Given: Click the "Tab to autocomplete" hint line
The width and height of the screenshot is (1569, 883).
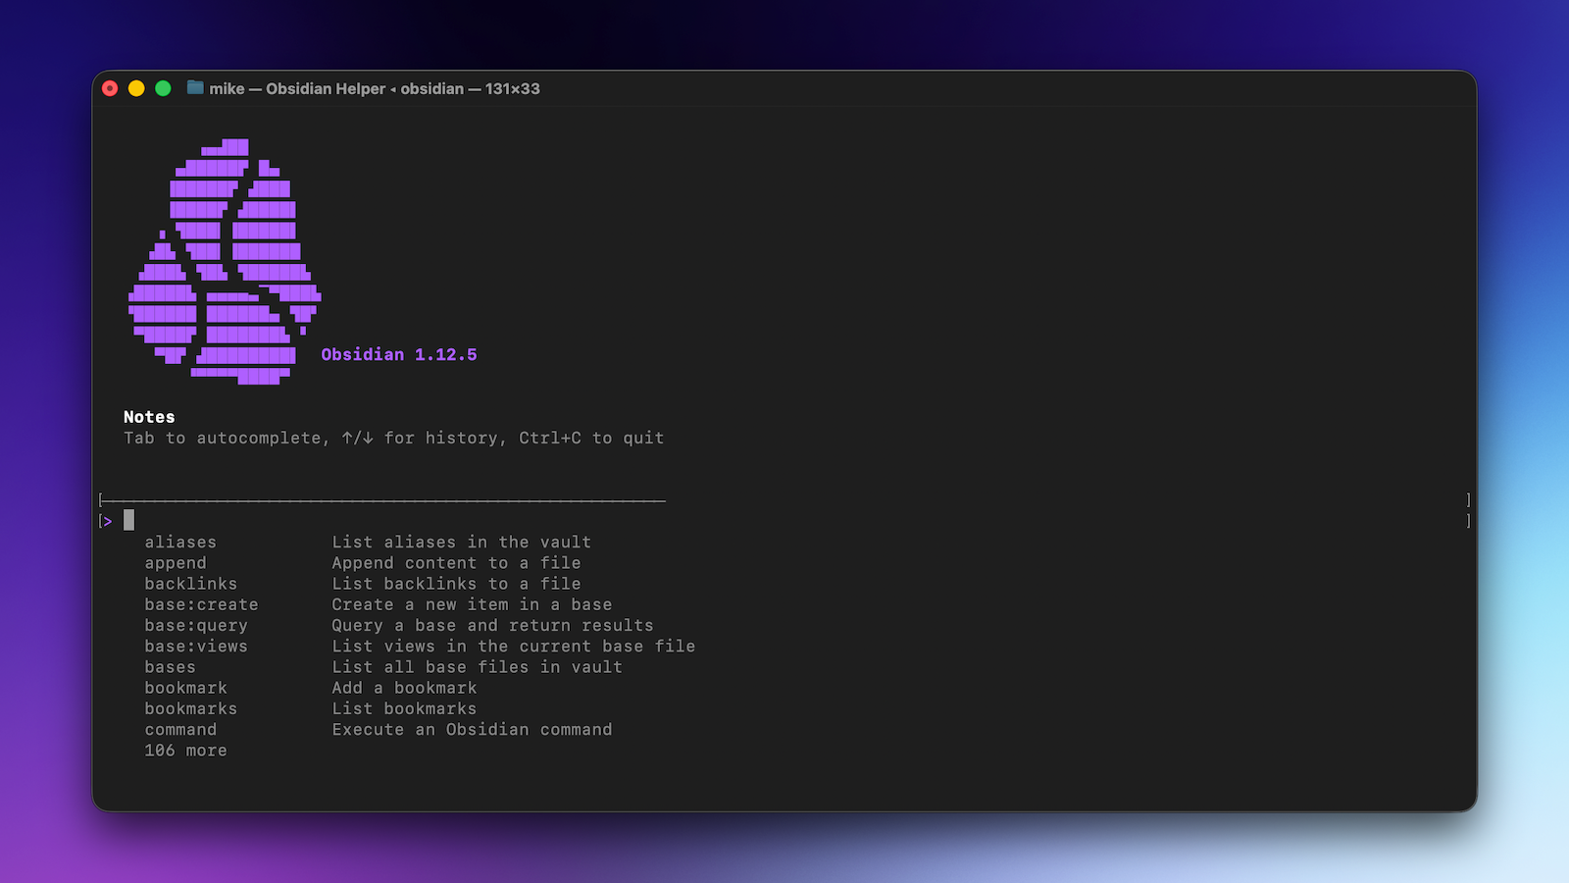Looking at the screenshot, I should pyautogui.click(x=394, y=438).
